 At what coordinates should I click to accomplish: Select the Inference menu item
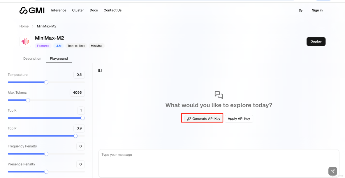pyautogui.click(x=59, y=10)
